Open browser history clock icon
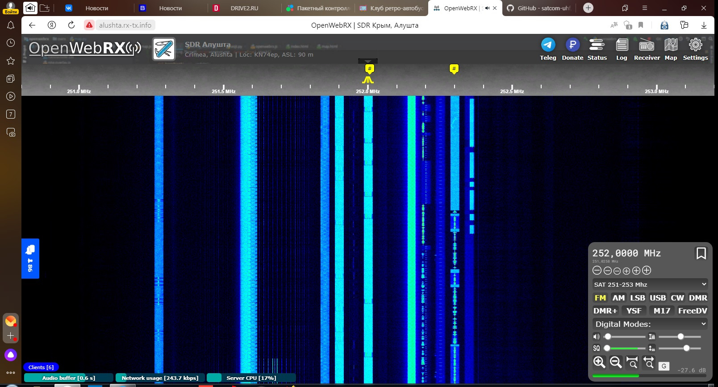 point(11,43)
